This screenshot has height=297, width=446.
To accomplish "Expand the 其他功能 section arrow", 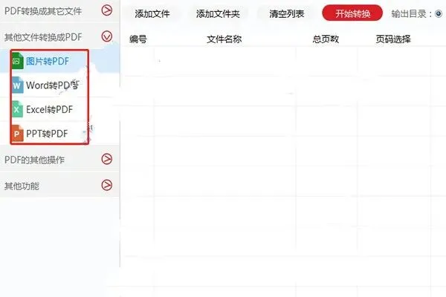I will [x=107, y=185].
